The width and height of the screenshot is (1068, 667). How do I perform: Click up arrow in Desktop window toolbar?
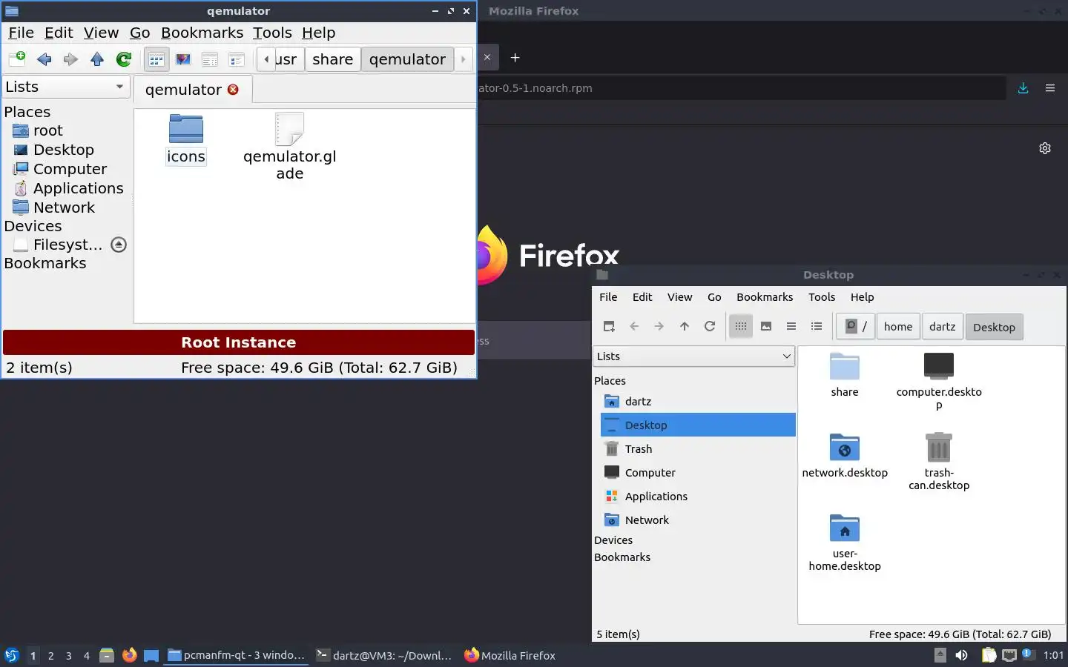click(x=685, y=326)
